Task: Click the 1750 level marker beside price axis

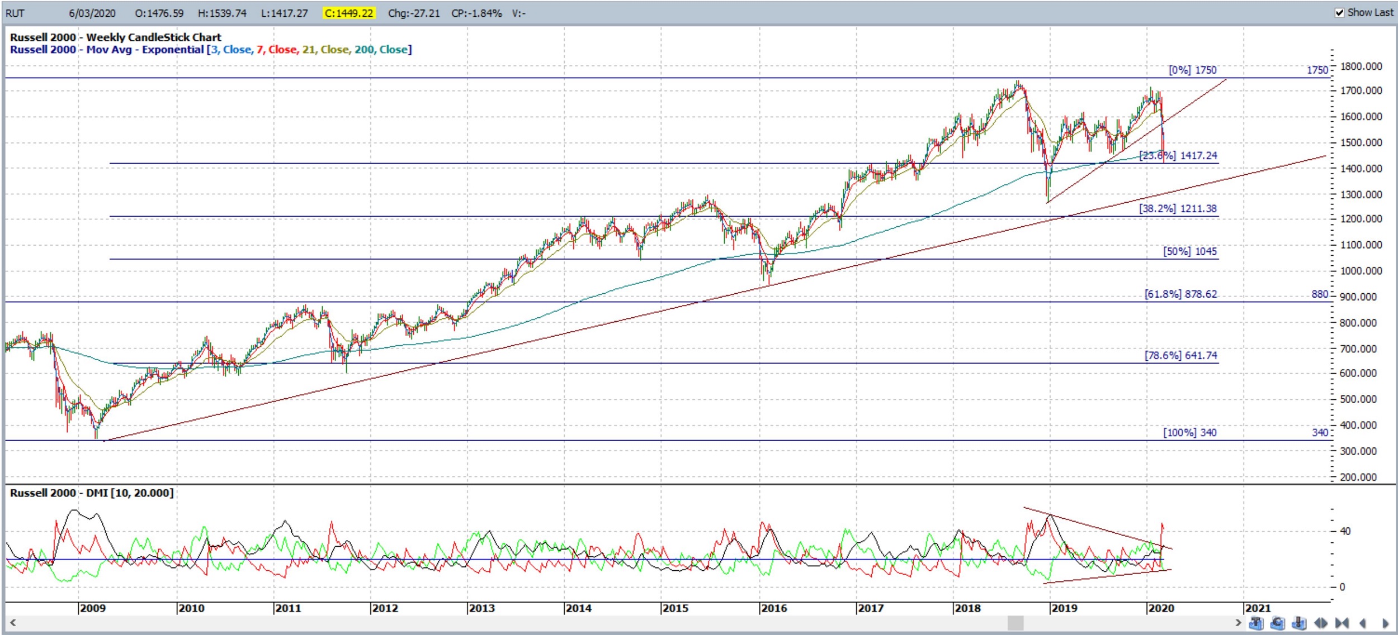Action: coord(1317,70)
